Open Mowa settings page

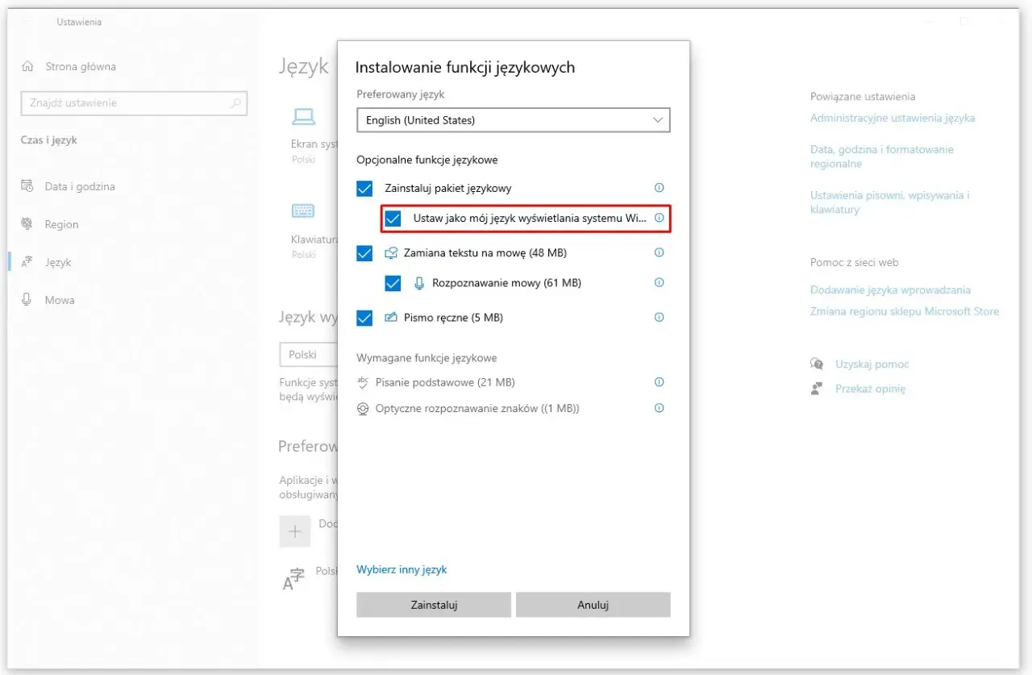[60, 300]
